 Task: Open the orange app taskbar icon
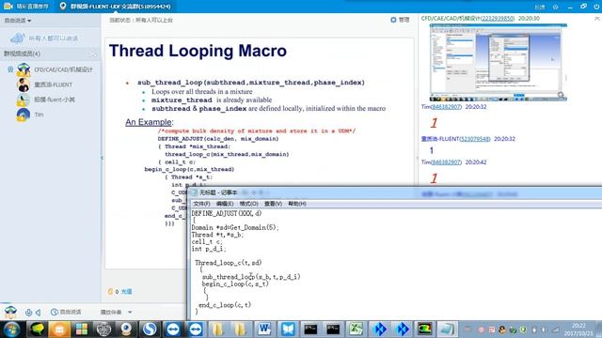pos(59,330)
